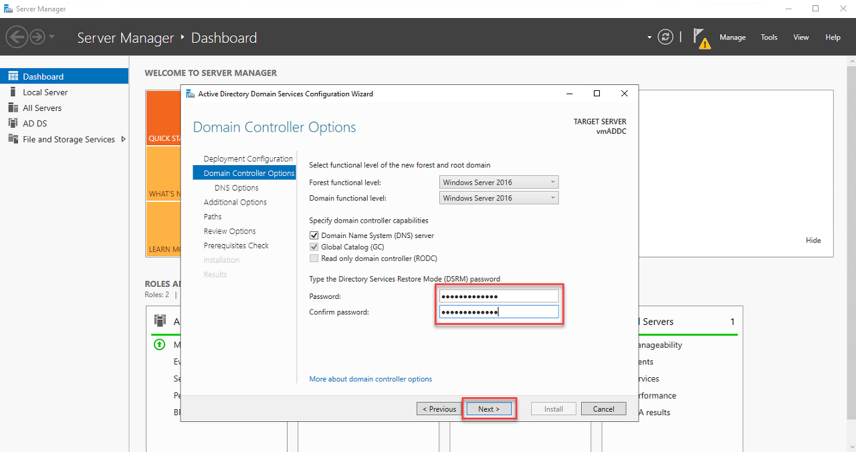856x452 pixels.
Task: Click the wizard title bar icon
Action: click(190, 94)
